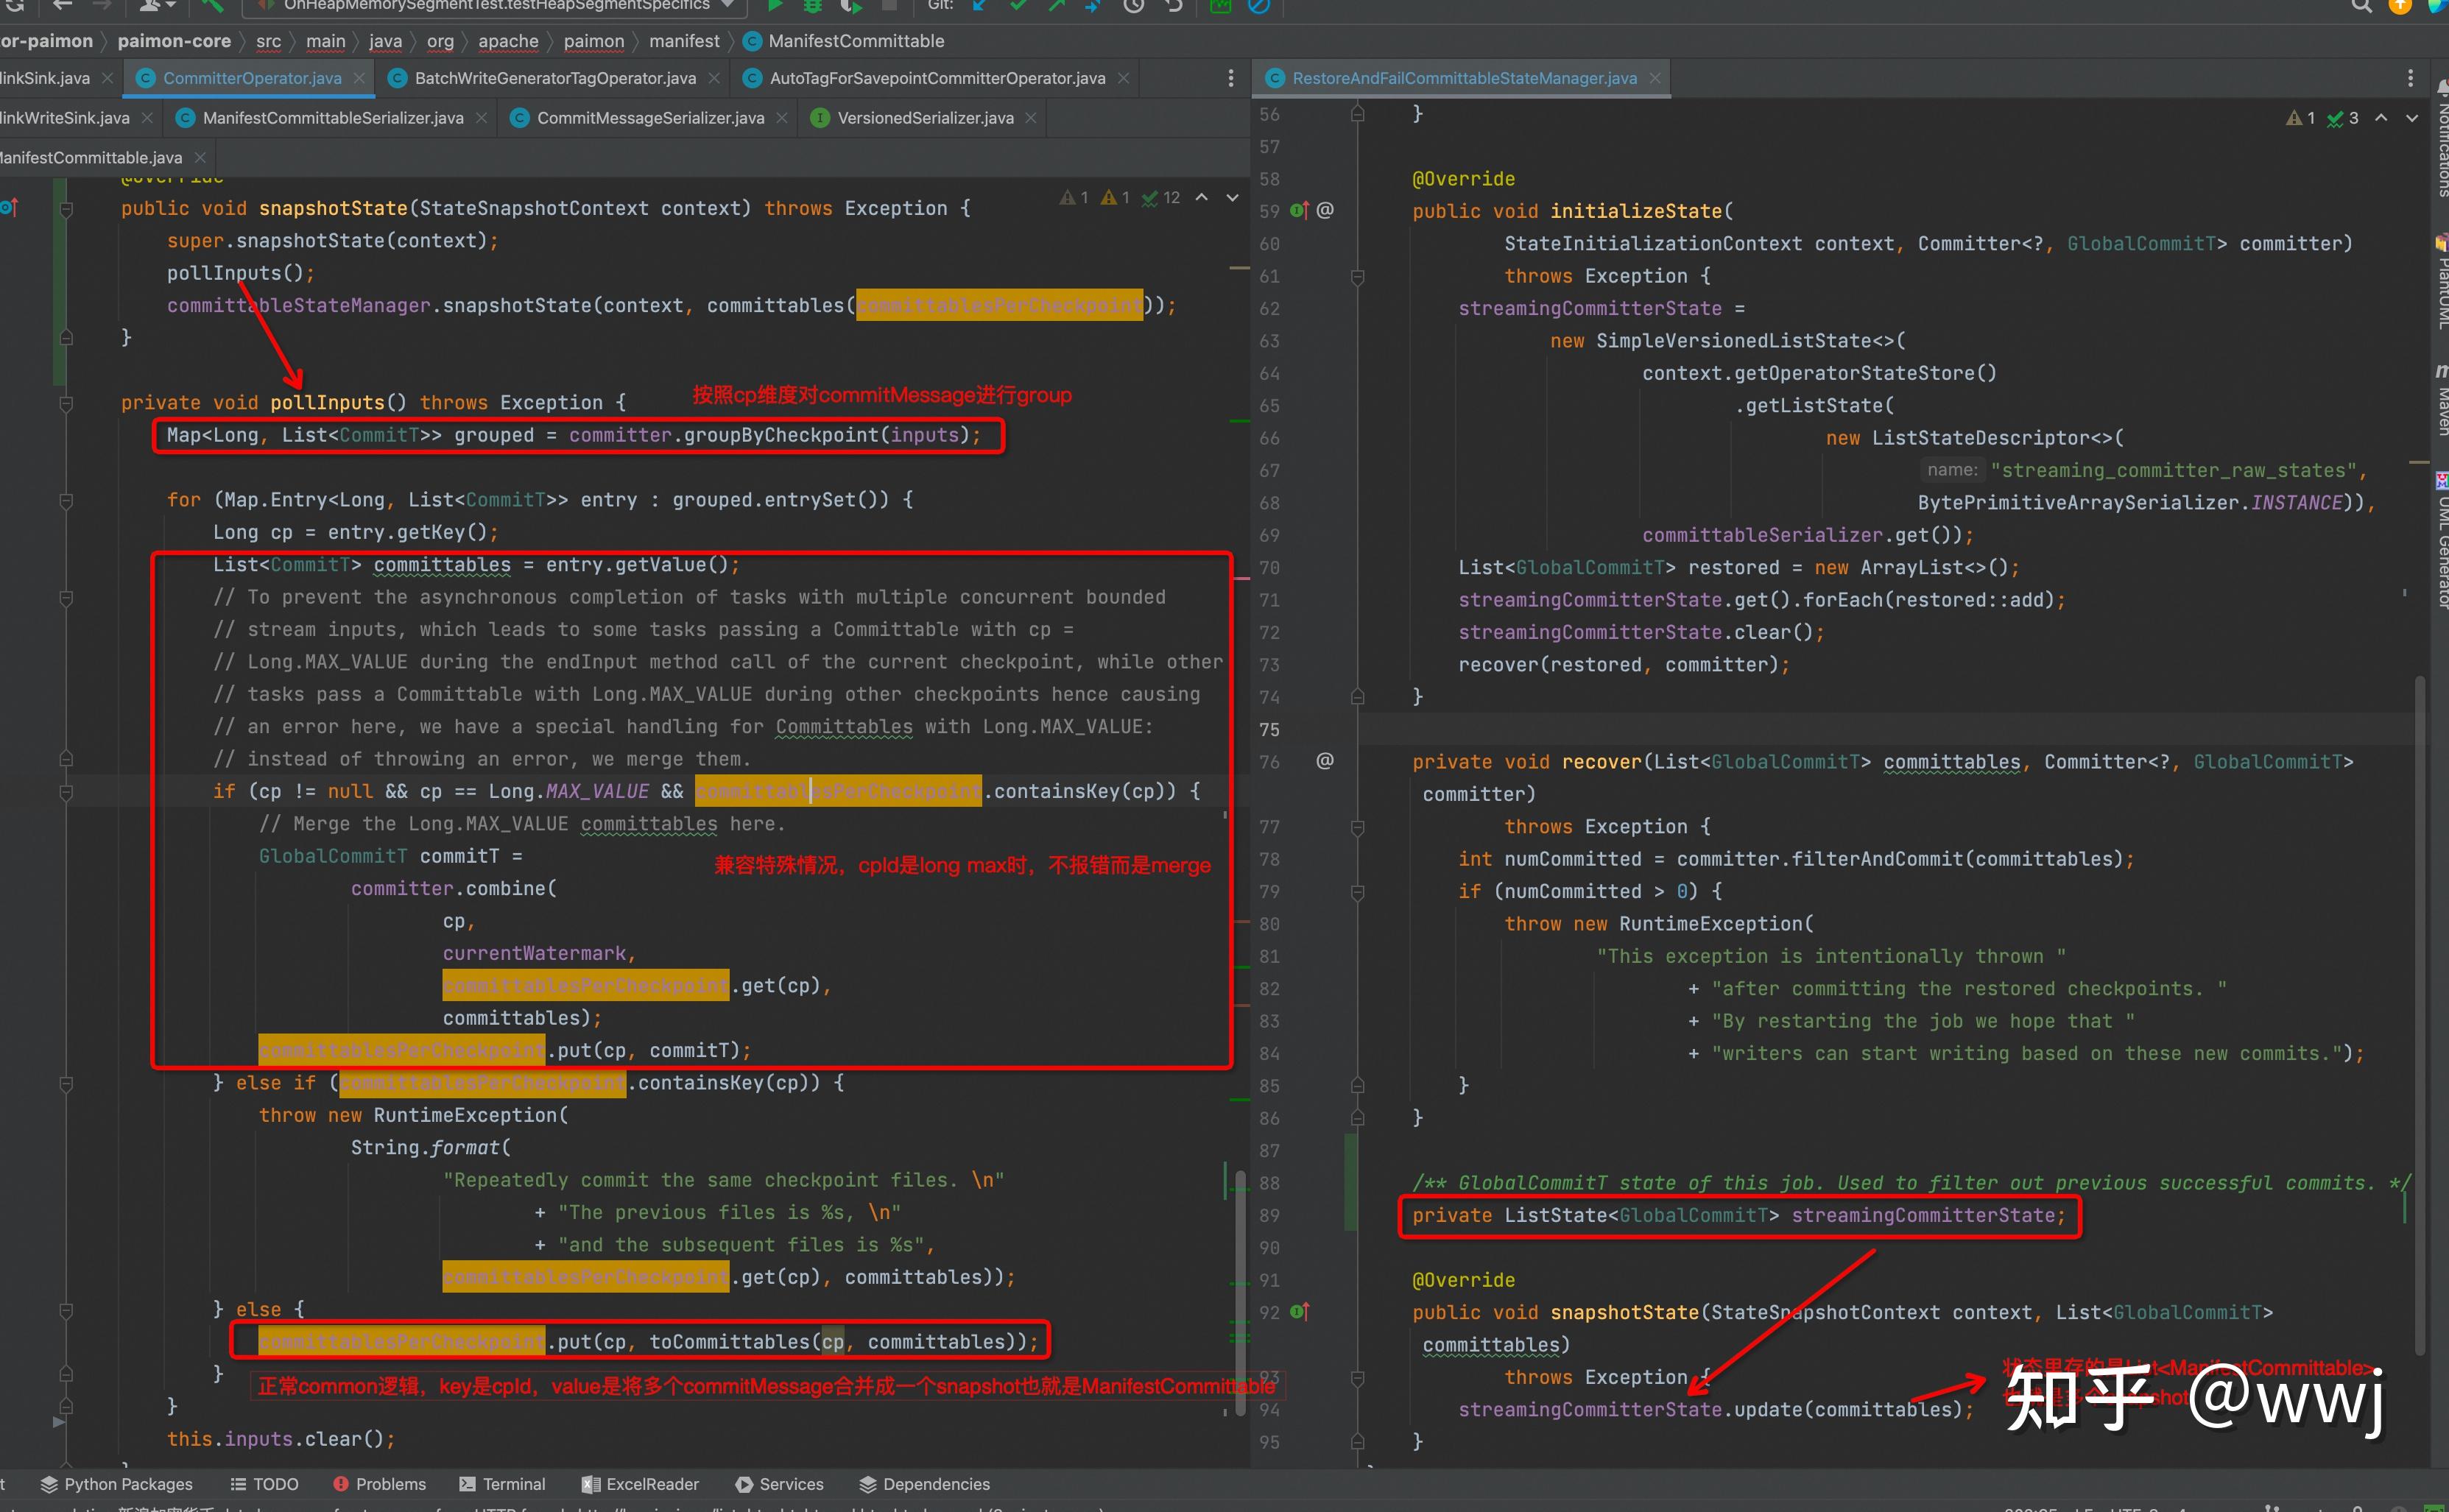Viewport: 2449px width, 1512px height.
Task: Click the Git update project arrow
Action: pos(980,6)
